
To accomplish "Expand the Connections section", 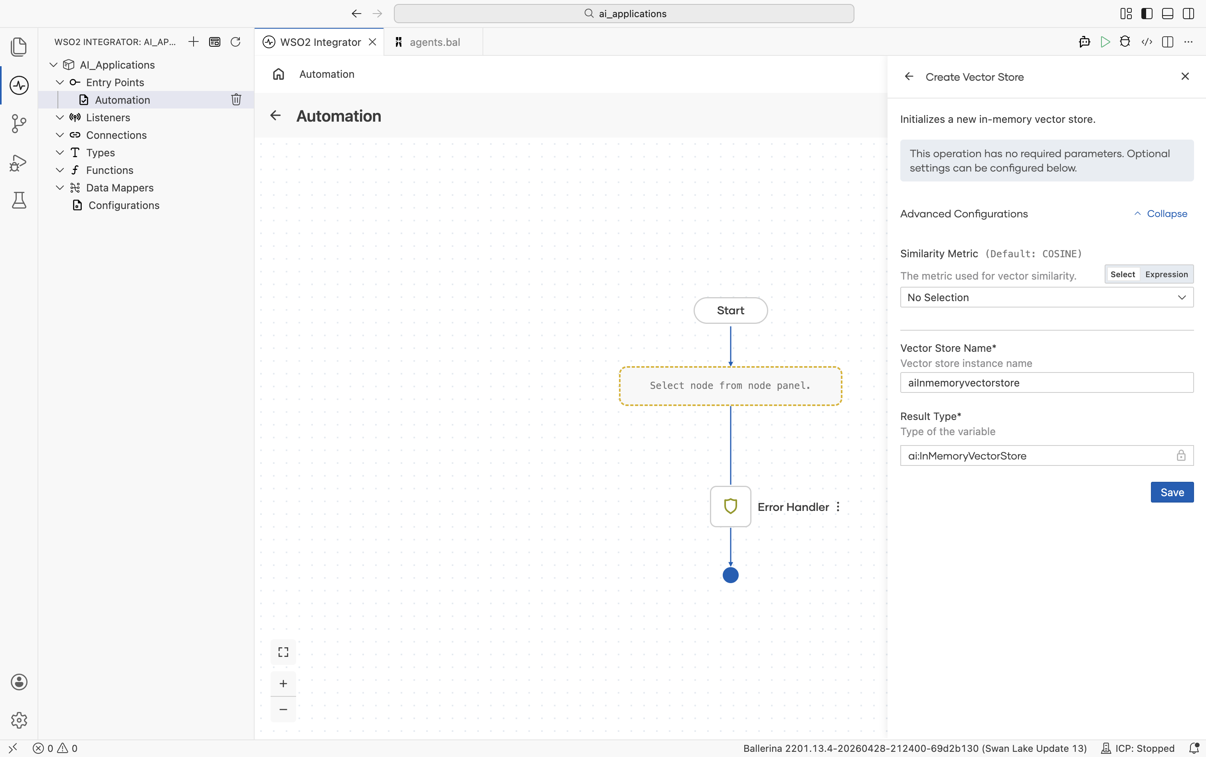I will coord(59,135).
